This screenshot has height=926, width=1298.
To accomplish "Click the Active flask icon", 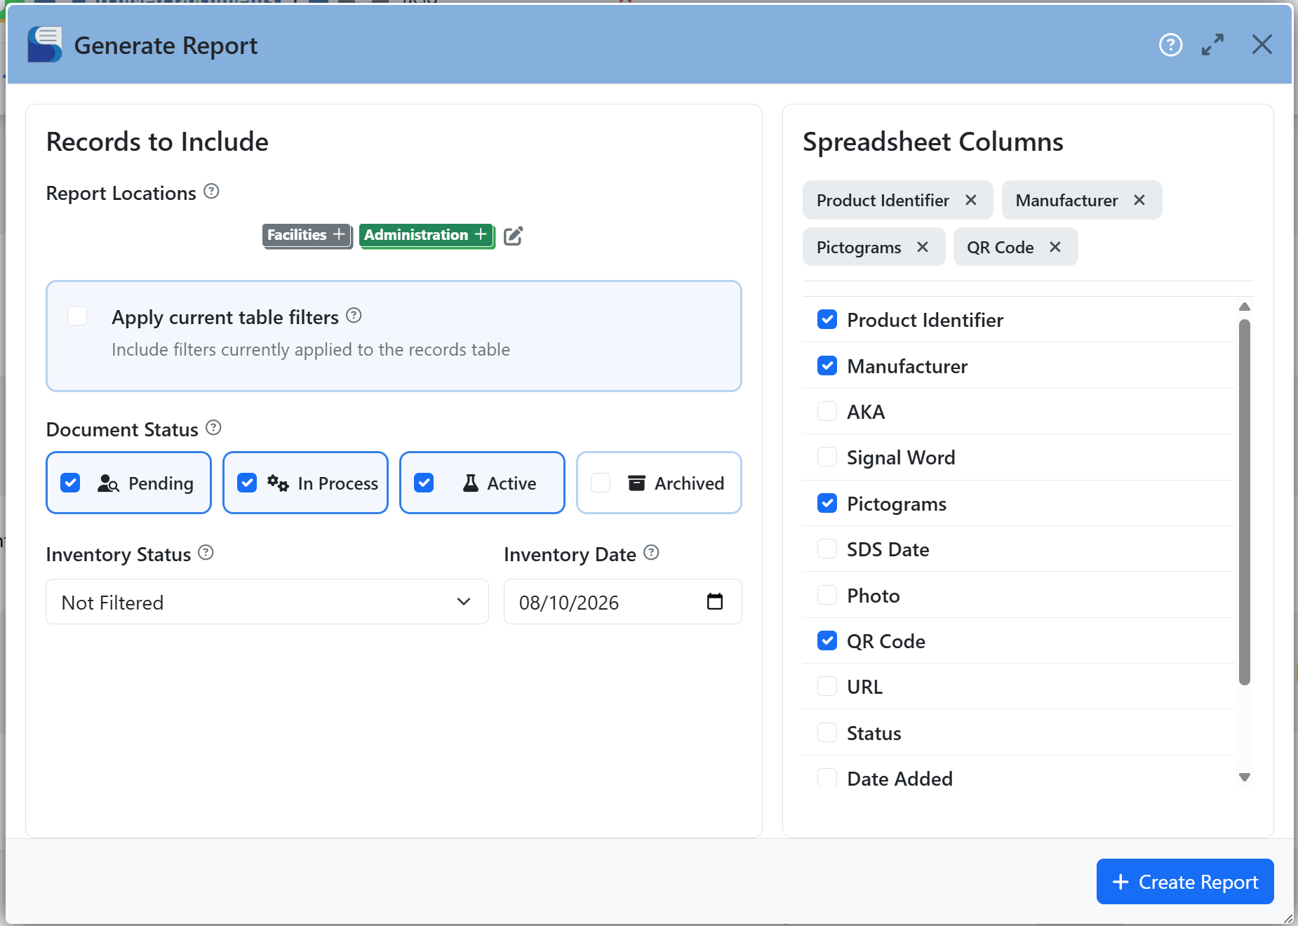I will coord(471,483).
